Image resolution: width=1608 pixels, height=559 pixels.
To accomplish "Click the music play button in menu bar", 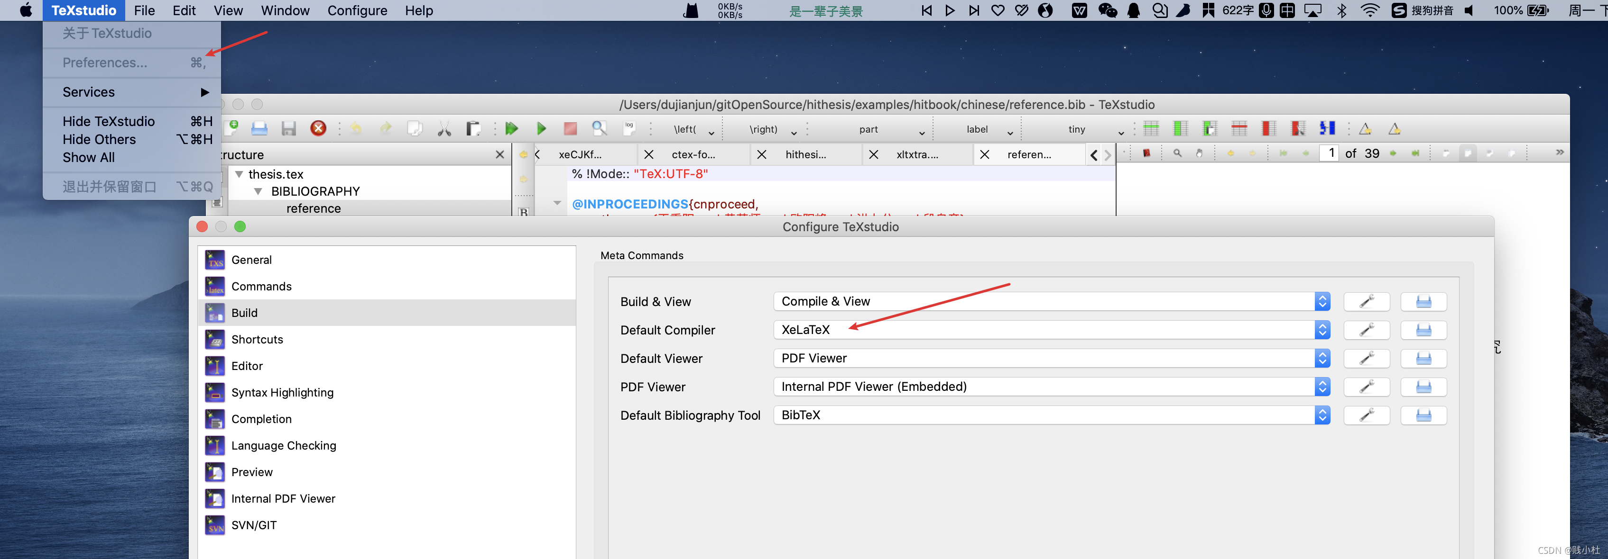I will (950, 10).
